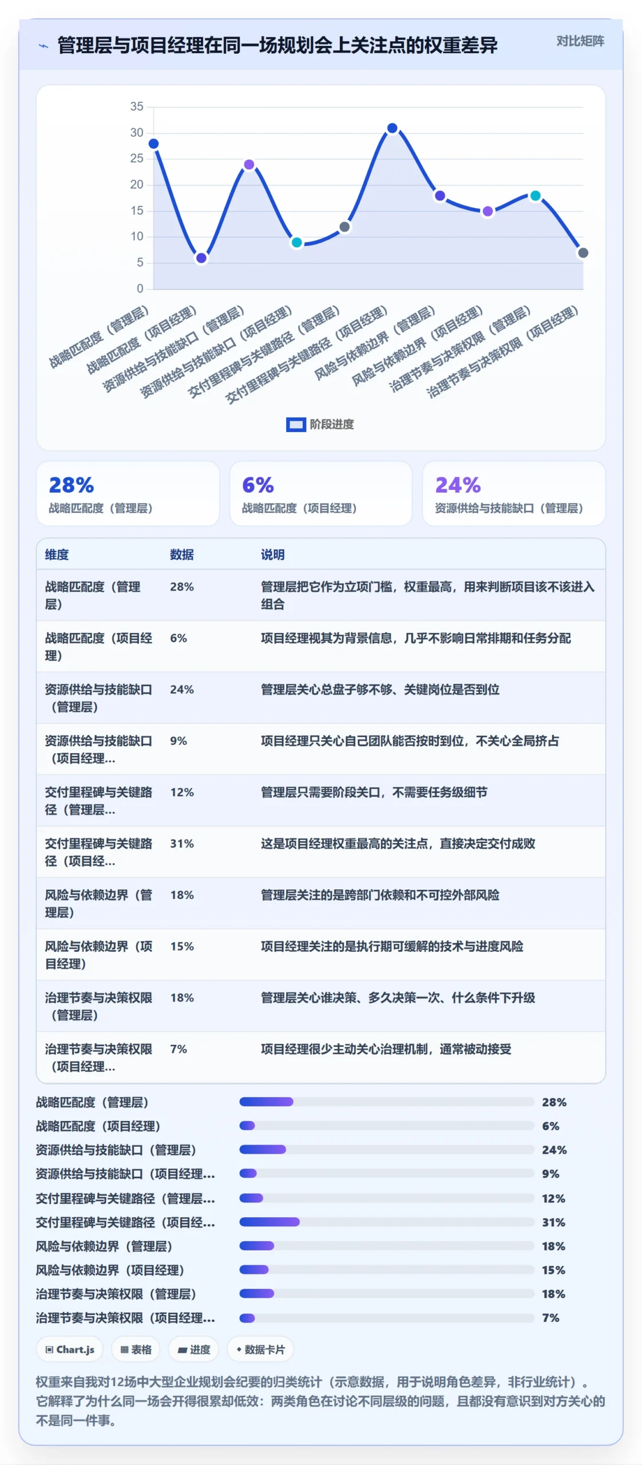642x1465 pixels.
Task: Click description 管理层只需要阶段关口
Action: [x=374, y=793]
